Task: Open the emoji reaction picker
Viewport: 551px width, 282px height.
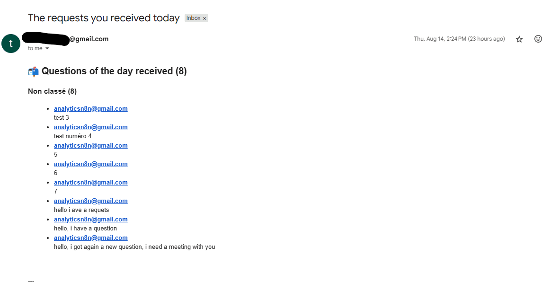Action: [538, 39]
